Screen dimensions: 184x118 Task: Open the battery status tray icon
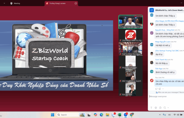(x=181, y=115)
